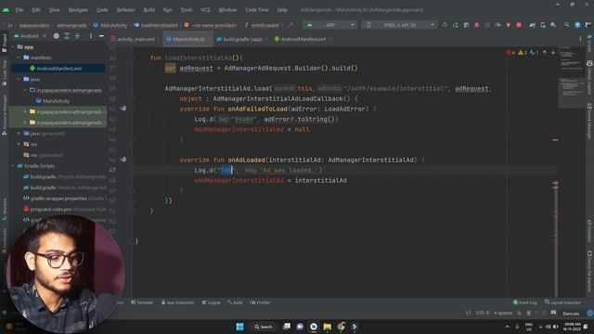
Task: Click the override gutter icon beside onAdLoaded
Action: point(123,160)
